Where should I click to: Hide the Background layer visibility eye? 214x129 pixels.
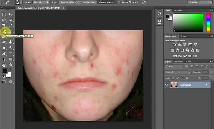(x=167, y=84)
